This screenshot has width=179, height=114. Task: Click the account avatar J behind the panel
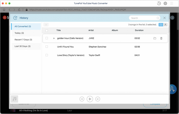[x=172, y=18]
